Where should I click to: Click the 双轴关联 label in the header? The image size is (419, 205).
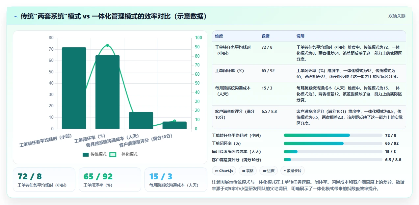397,16
